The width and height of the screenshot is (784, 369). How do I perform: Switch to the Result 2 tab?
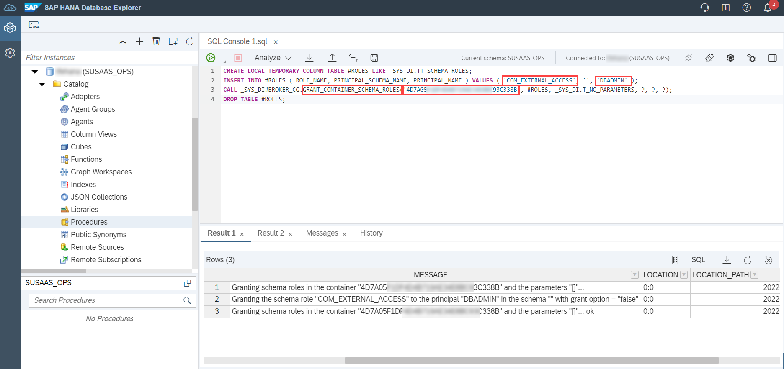click(271, 233)
